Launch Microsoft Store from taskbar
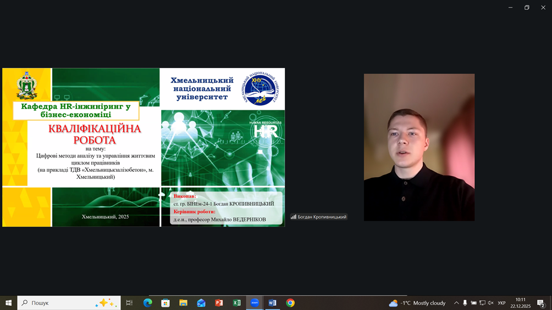This screenshot has height=310, width=552. [x=165, y=303]
